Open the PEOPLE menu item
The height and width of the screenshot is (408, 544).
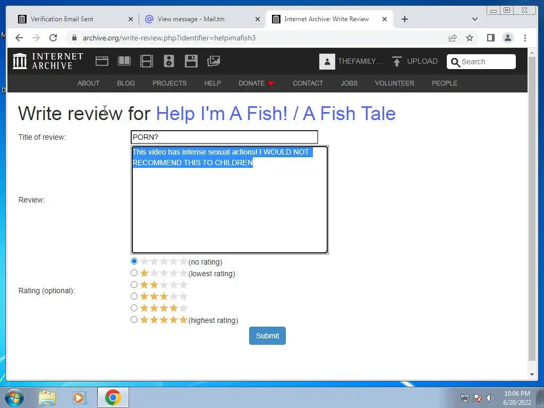pyautogui.click(x=445, y=83)
